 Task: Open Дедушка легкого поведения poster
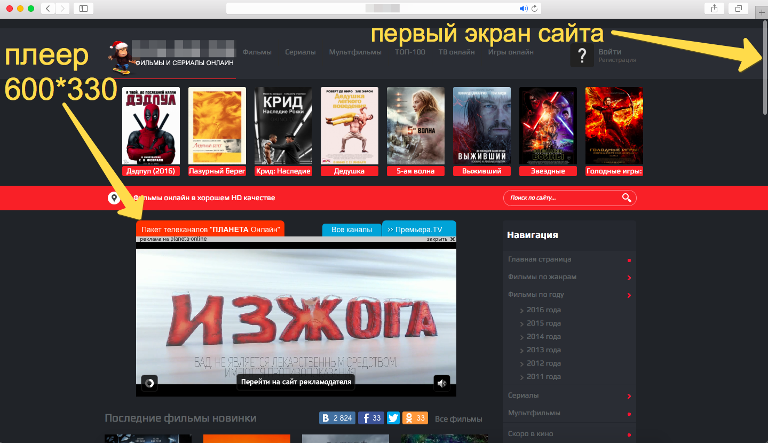tap(350, 125)
